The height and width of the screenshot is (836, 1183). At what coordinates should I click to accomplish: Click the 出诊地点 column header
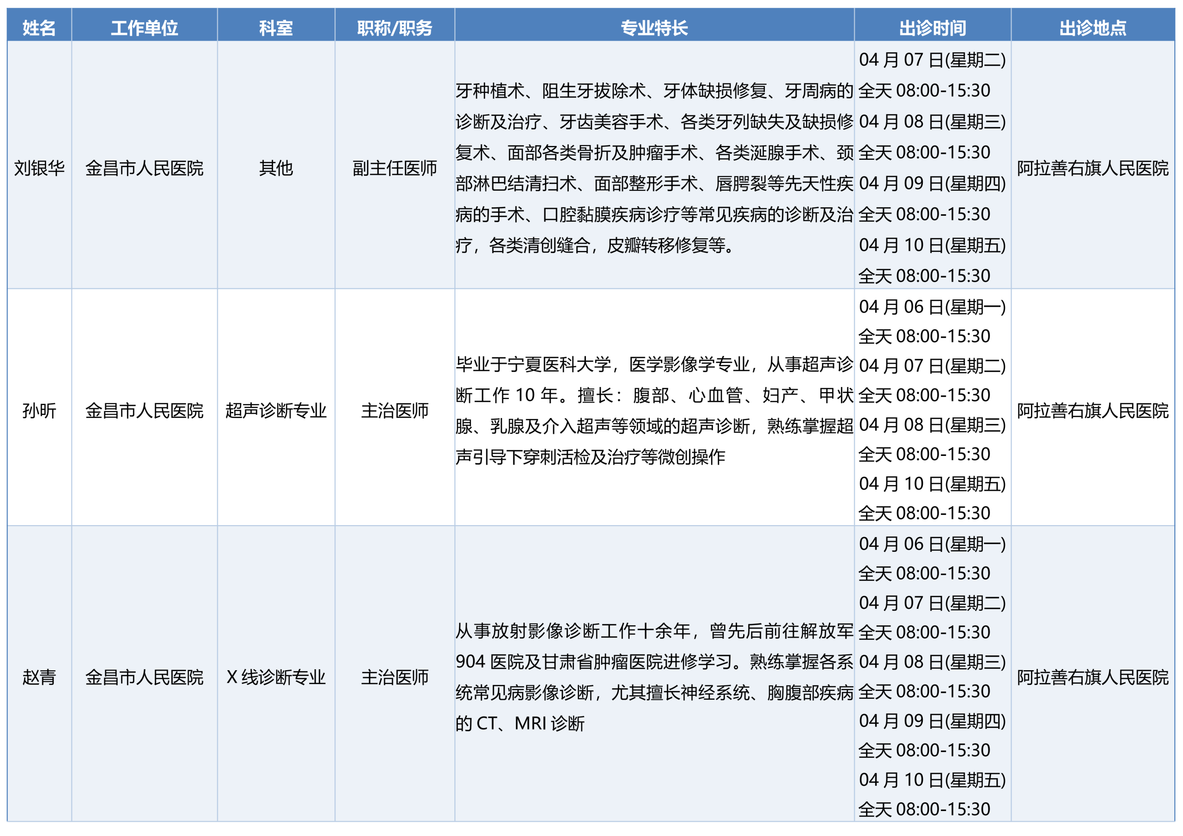point(1092,27)
